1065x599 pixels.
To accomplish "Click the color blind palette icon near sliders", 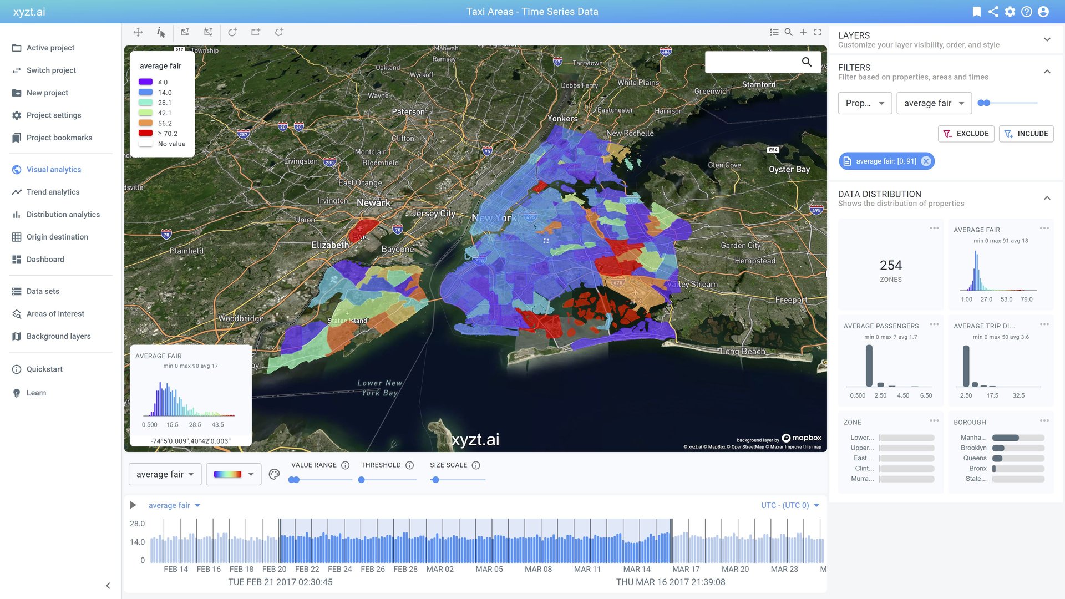I will tap(274, 475).
